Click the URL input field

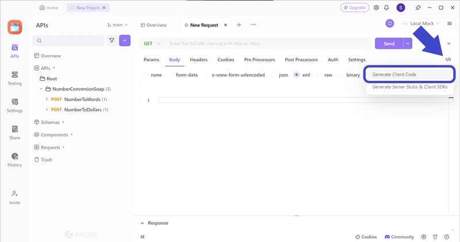point(268,44)
